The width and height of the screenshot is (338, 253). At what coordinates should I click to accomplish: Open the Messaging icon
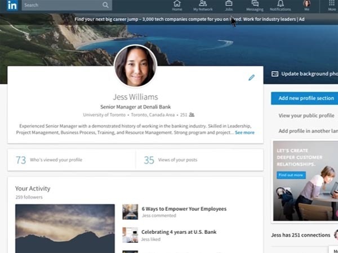pyautogui.click(x=255, y=6)
